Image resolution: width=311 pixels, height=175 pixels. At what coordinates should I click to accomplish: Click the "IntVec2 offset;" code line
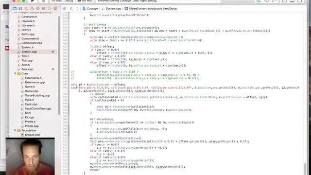102,47
